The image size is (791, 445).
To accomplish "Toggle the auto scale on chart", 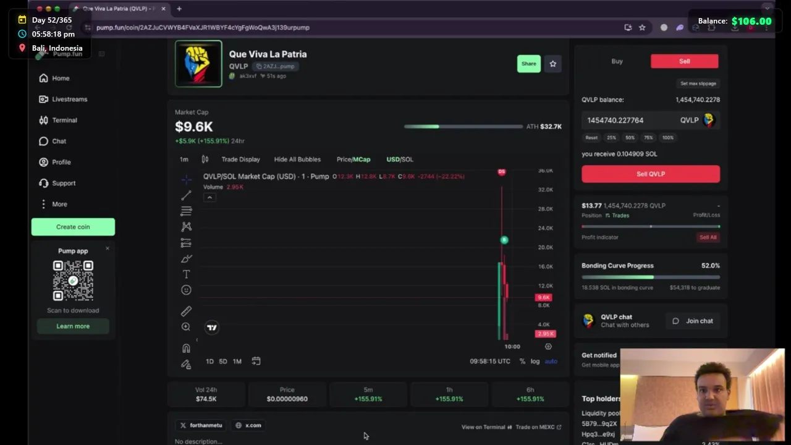I will click(x=551, y=362).
